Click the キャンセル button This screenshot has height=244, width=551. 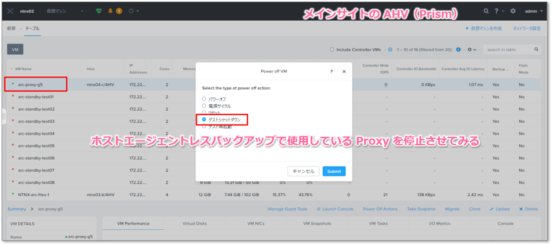coord(304,171)
